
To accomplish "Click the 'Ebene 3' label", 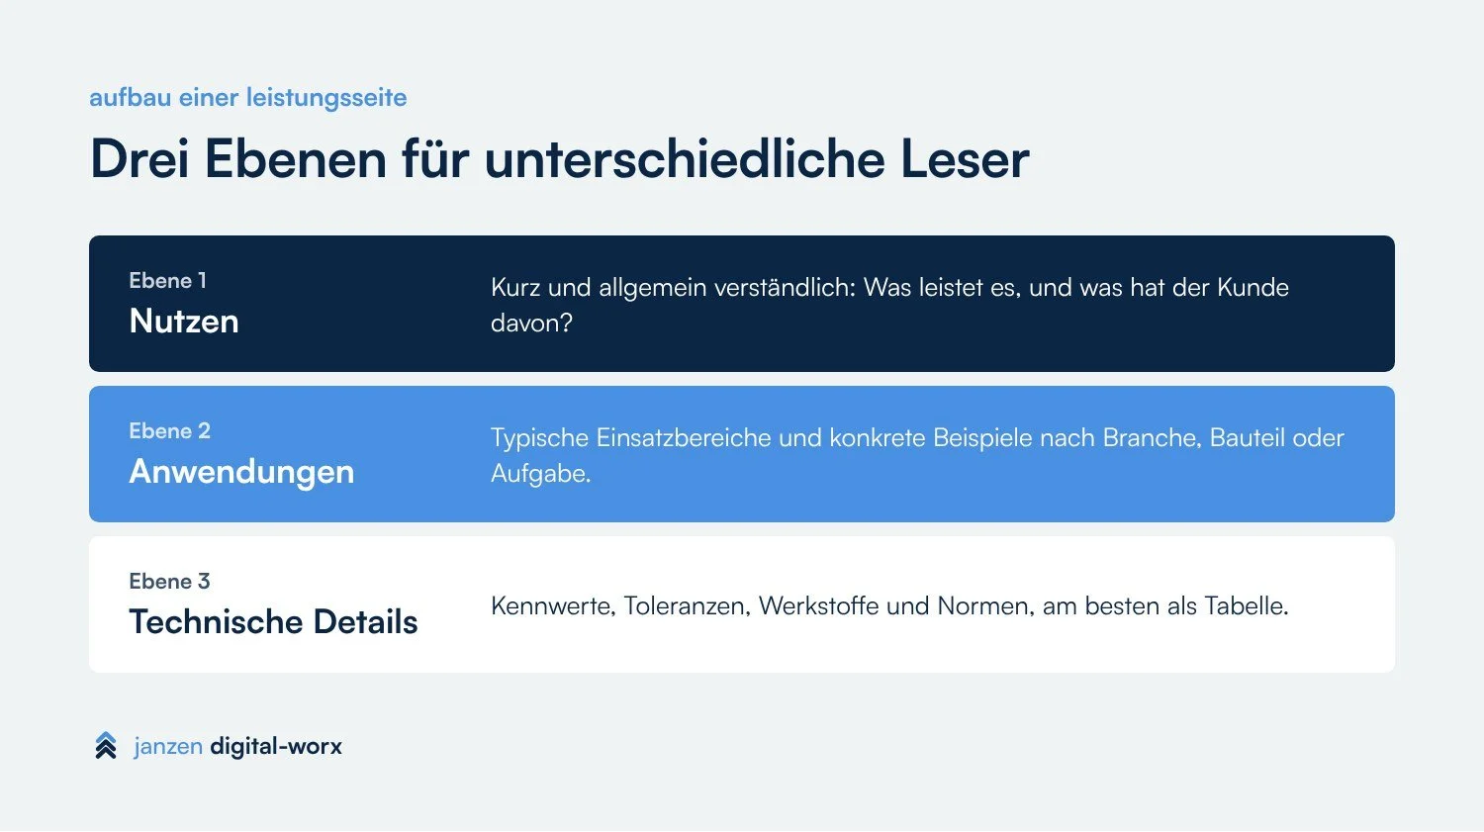I will coord(169,582).
